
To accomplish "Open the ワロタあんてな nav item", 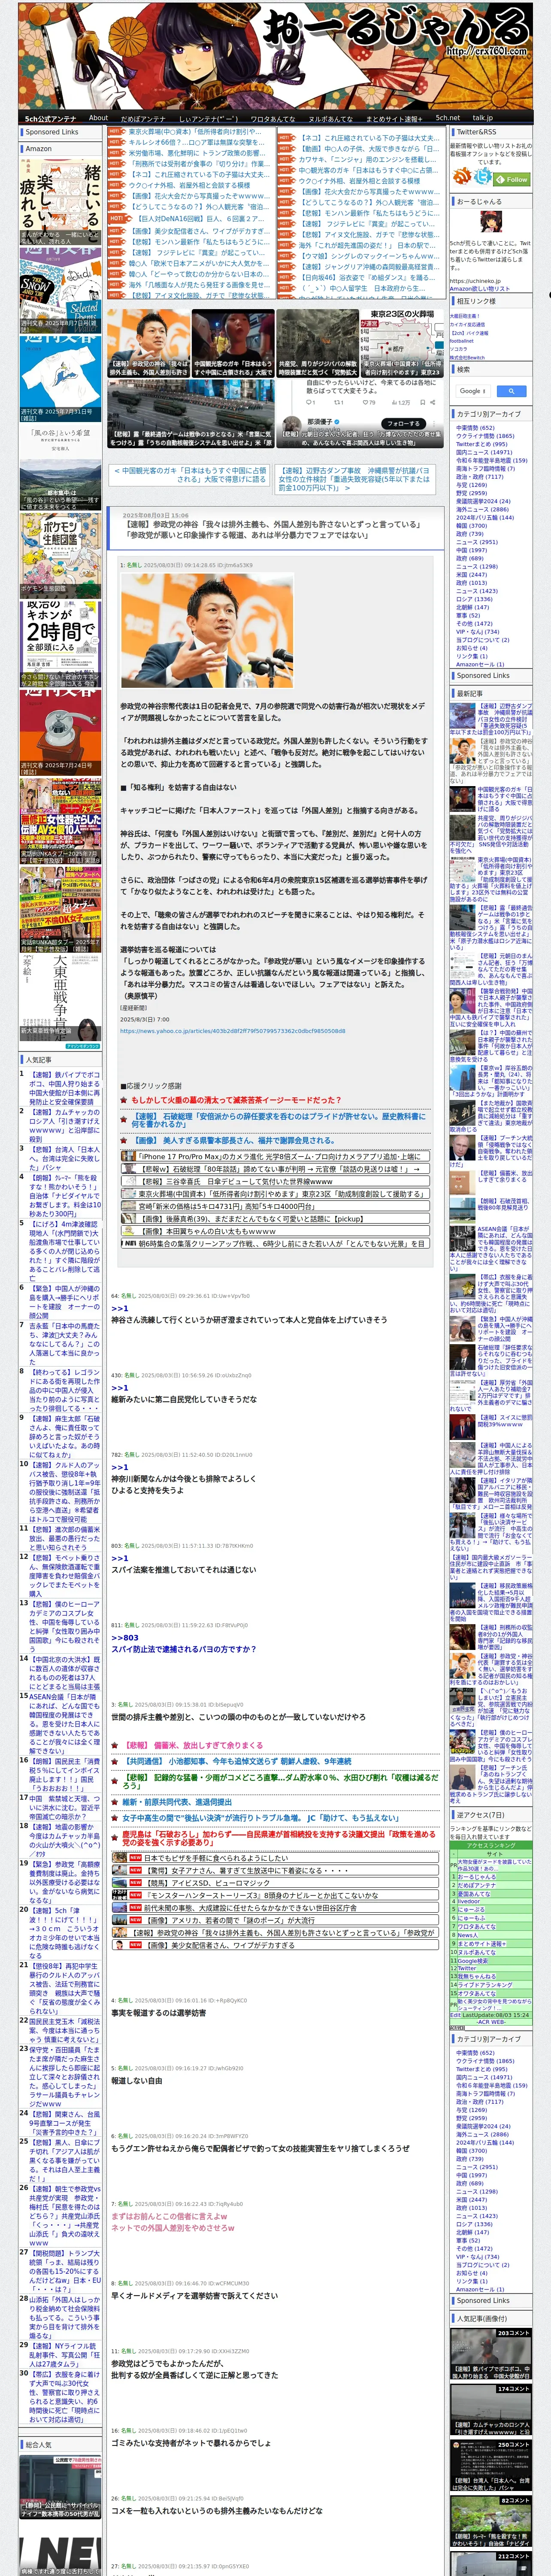I will tap(273, 118).
